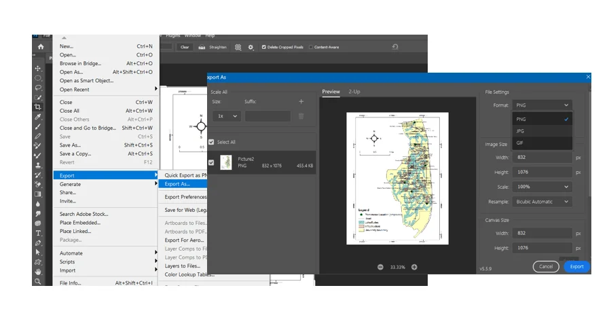Select the Zoom magnifier tool
The height and width of the screenshot is (326, 609).
pos(37,281)
